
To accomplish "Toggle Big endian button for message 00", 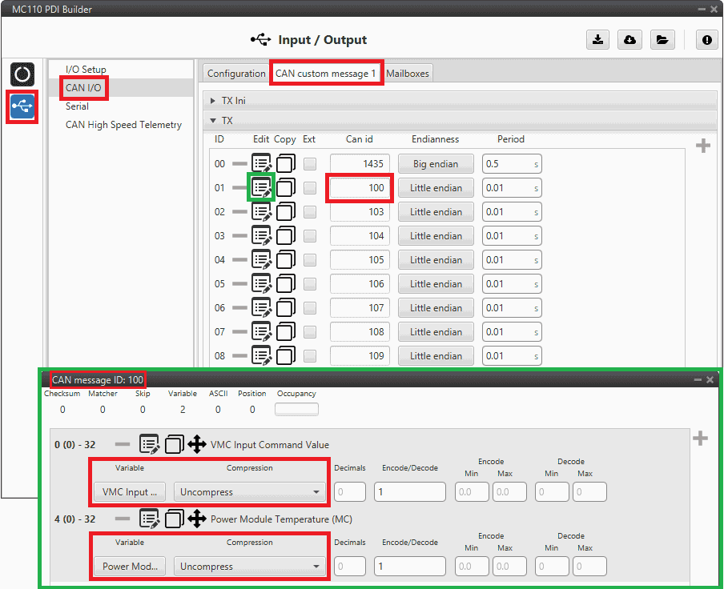I will click(436, 164).
